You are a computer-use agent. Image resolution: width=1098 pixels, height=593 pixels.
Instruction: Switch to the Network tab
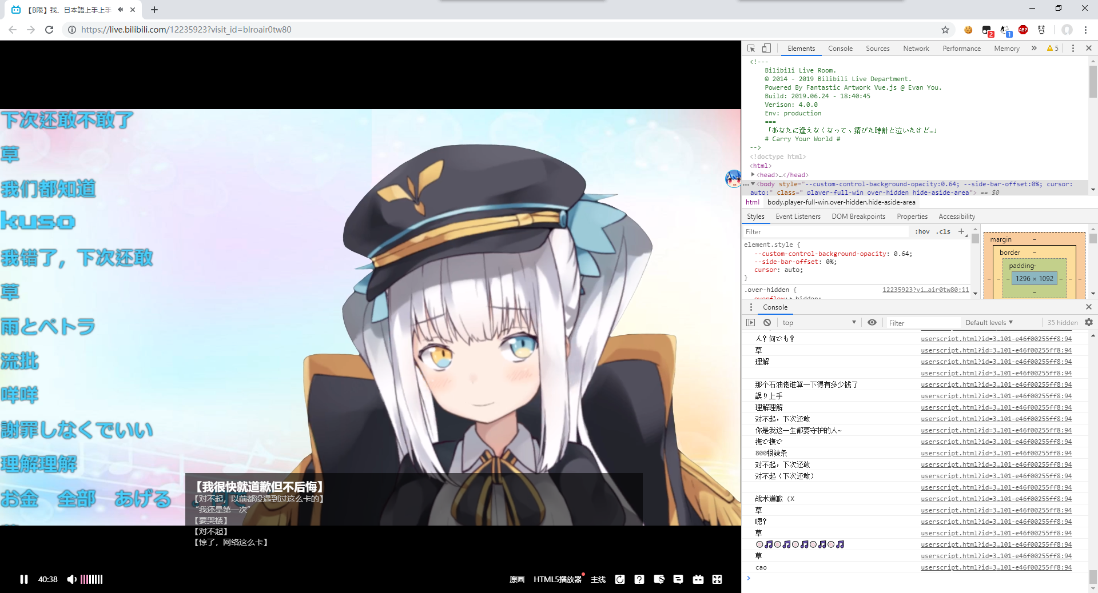pos(916,49)
